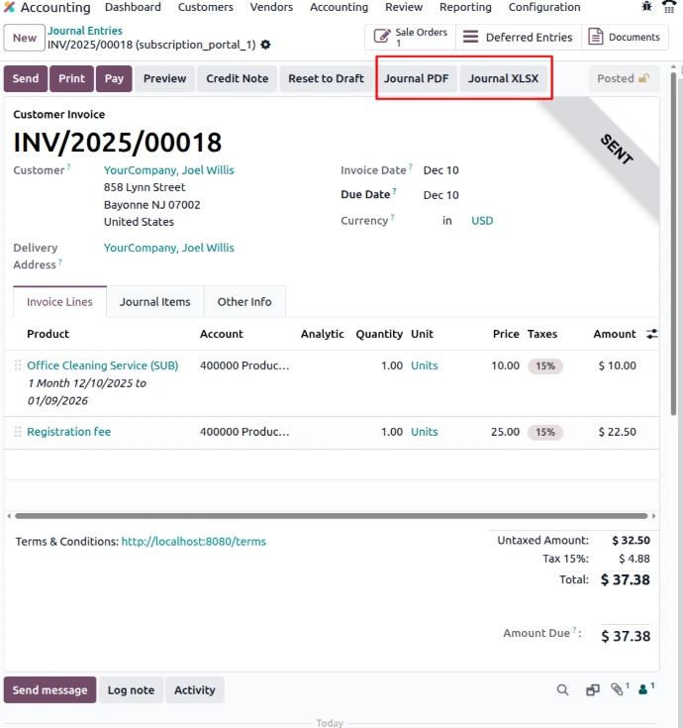Click the 15% tax tag on first line
The image size is (683, 728).
pos(544,365)
